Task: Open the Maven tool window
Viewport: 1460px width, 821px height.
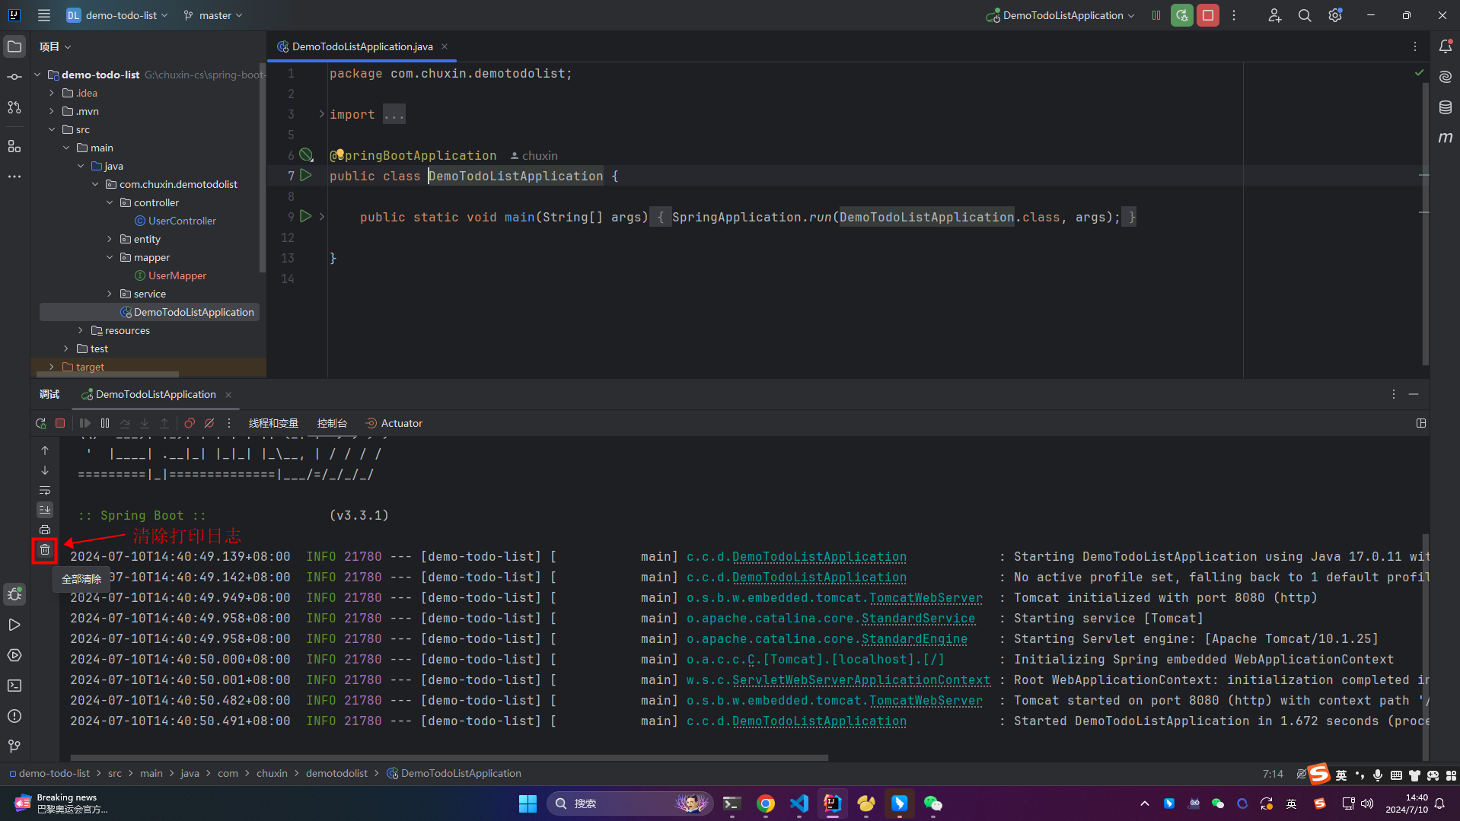Action: coord(1446,138)
